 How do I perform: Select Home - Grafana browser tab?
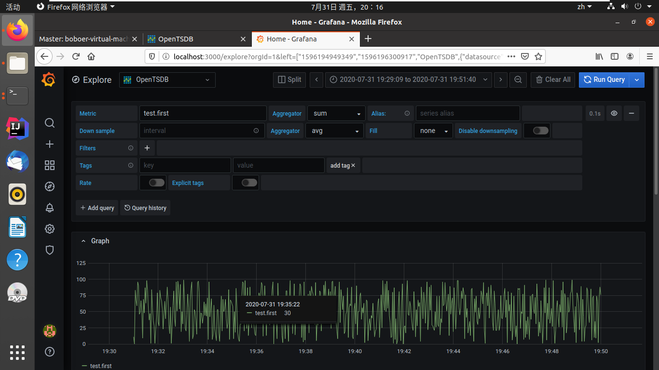click(306, 39)
